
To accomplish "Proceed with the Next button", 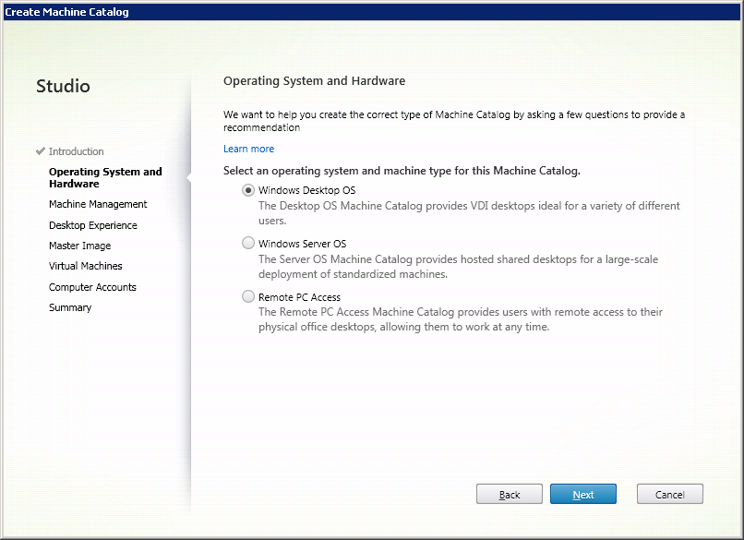I will click(583, 495).
